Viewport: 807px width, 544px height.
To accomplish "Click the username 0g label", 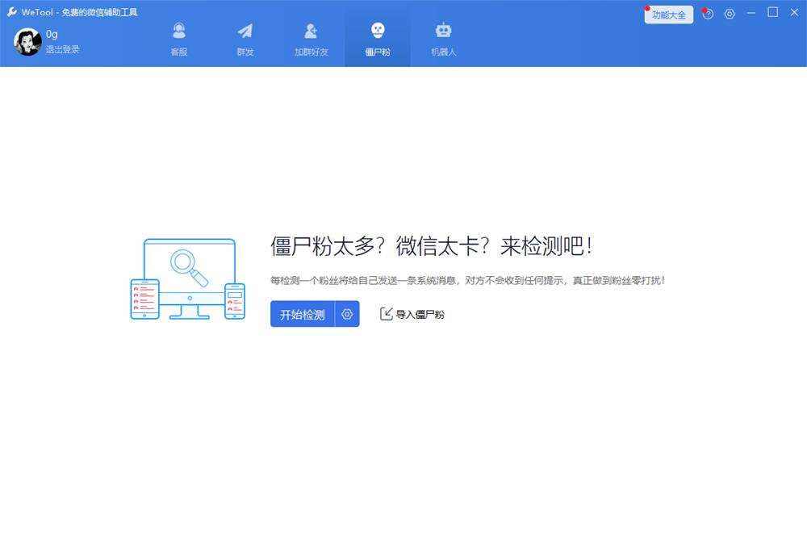I will (x=52, y=34).
